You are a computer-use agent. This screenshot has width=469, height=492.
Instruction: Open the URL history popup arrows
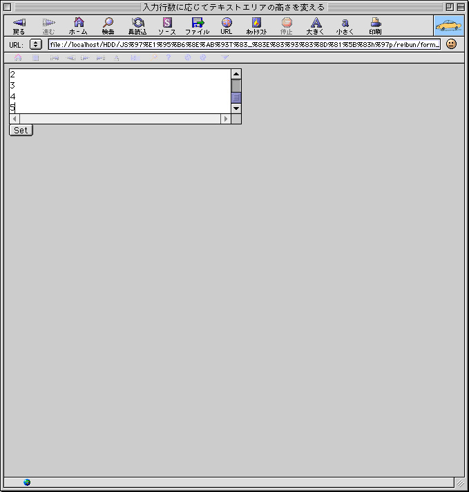36,44
